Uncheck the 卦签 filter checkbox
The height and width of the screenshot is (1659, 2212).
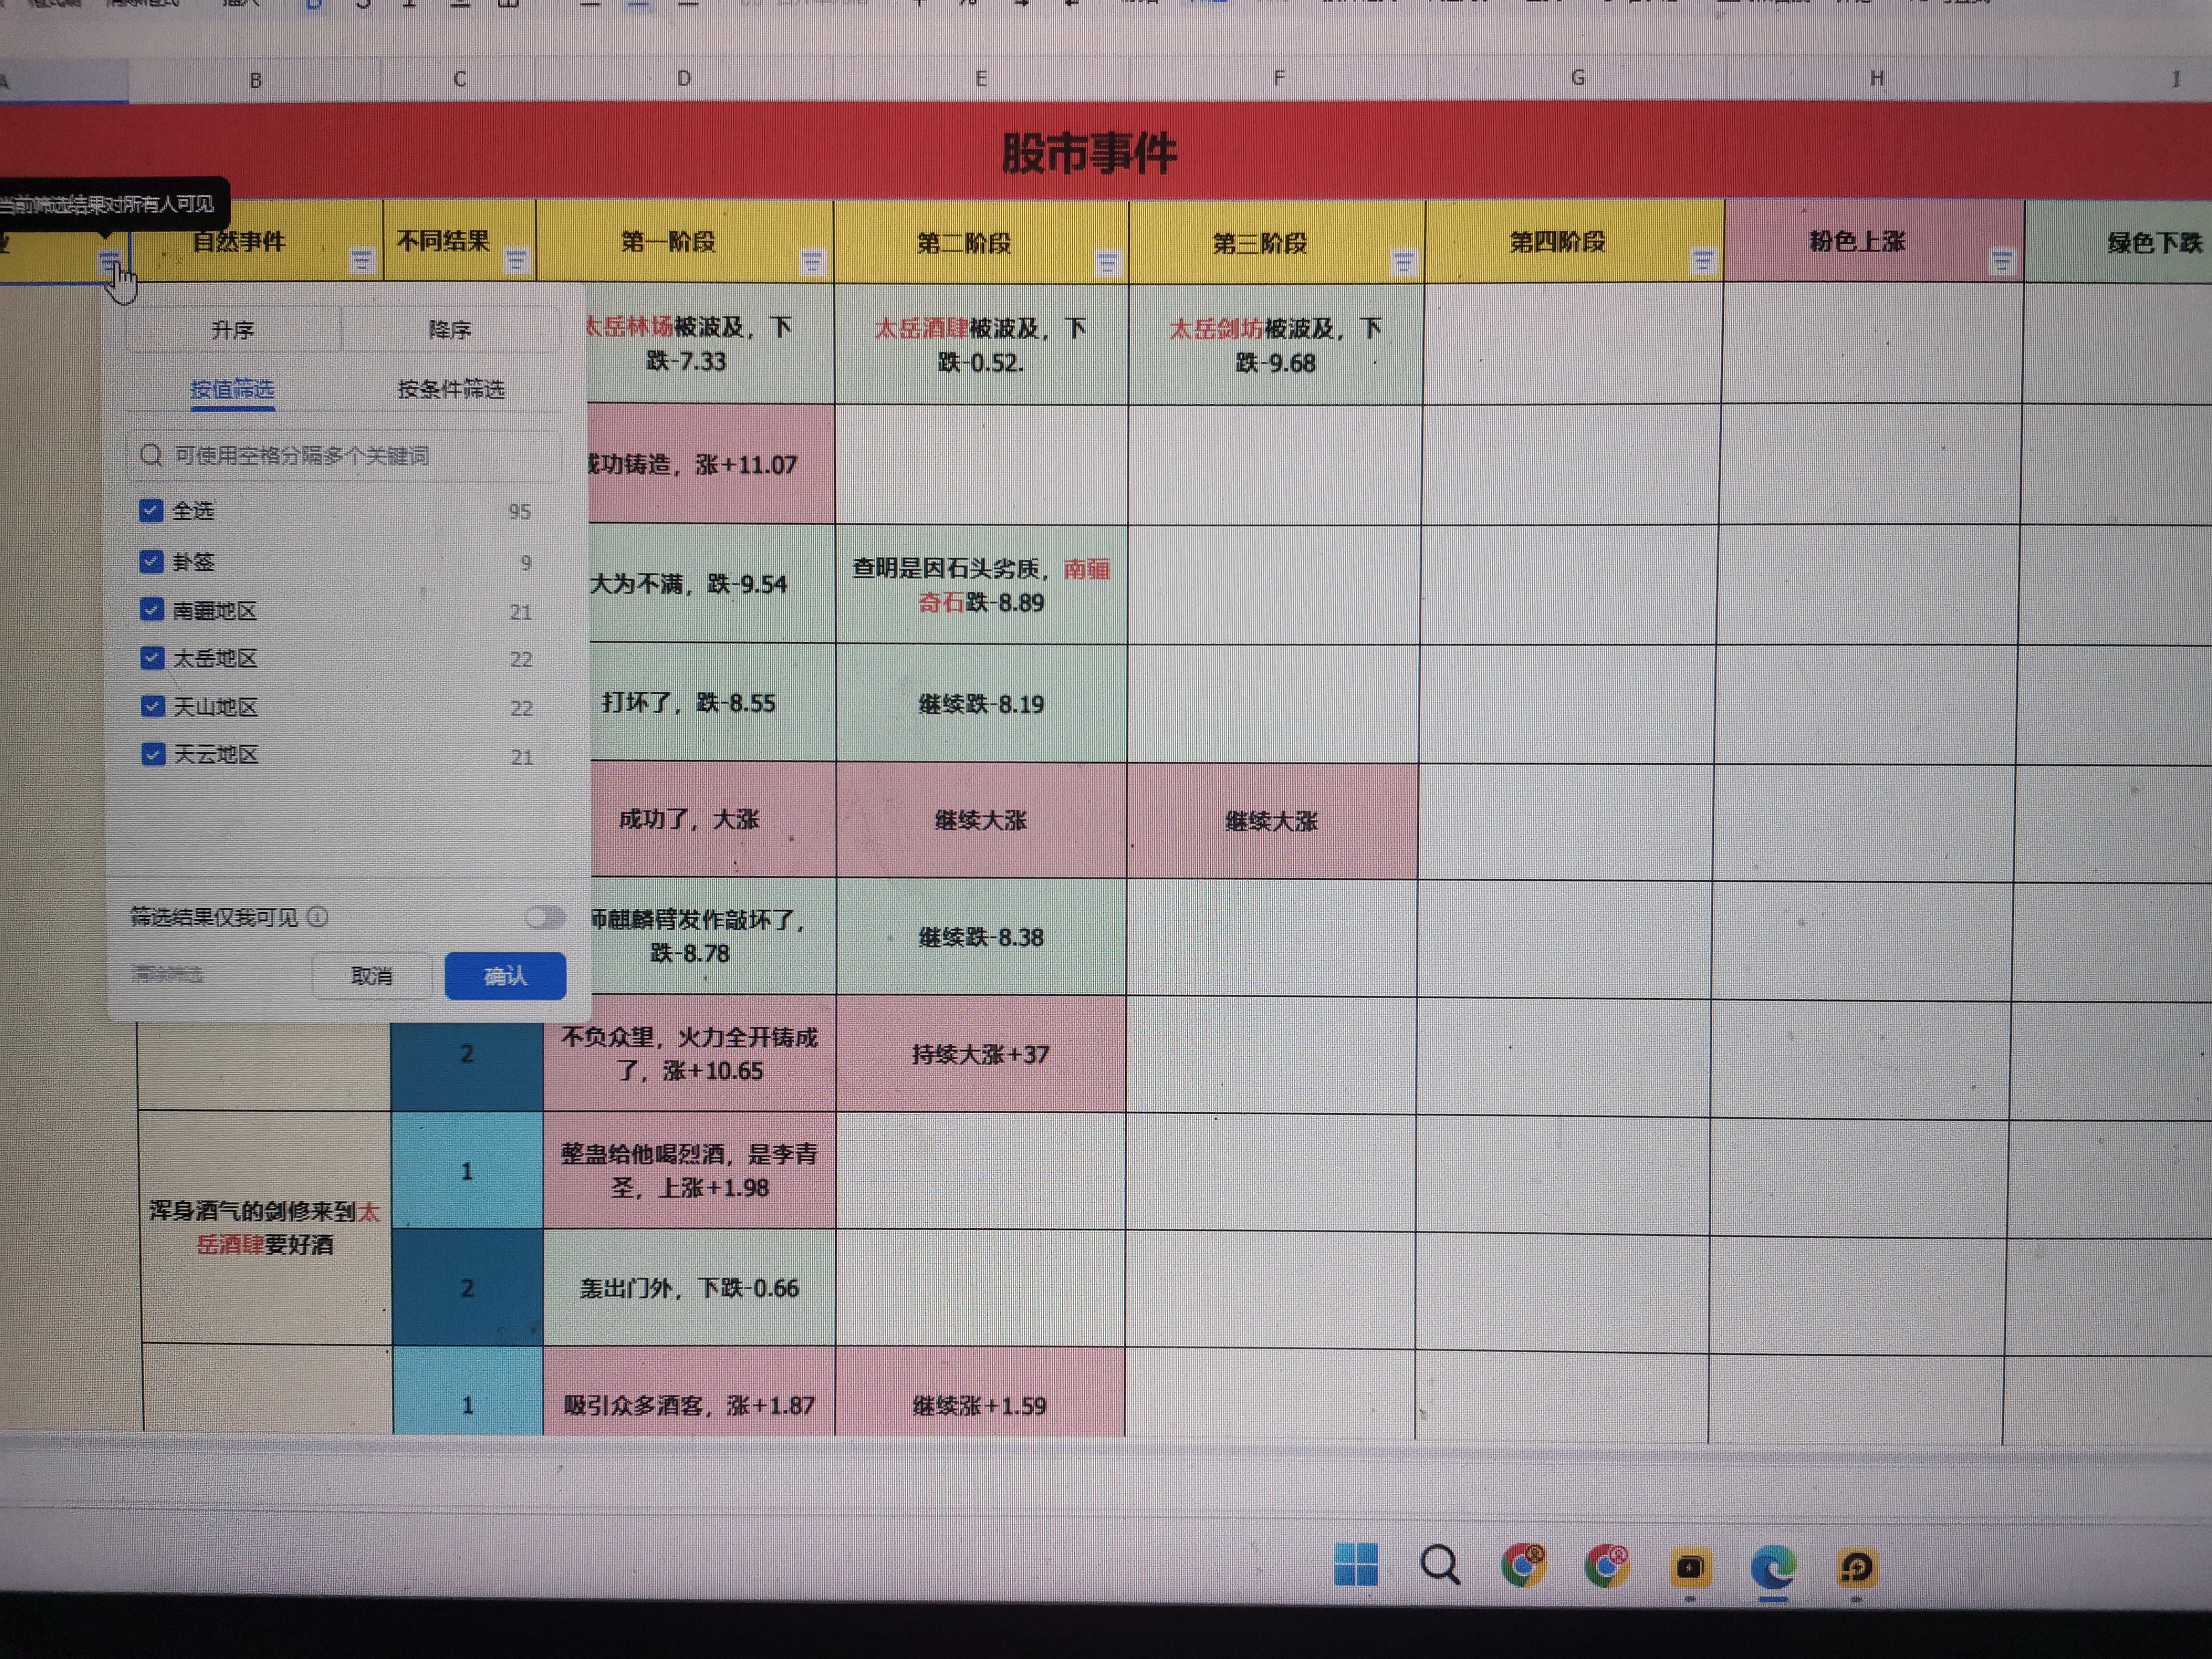click(151, 562)
